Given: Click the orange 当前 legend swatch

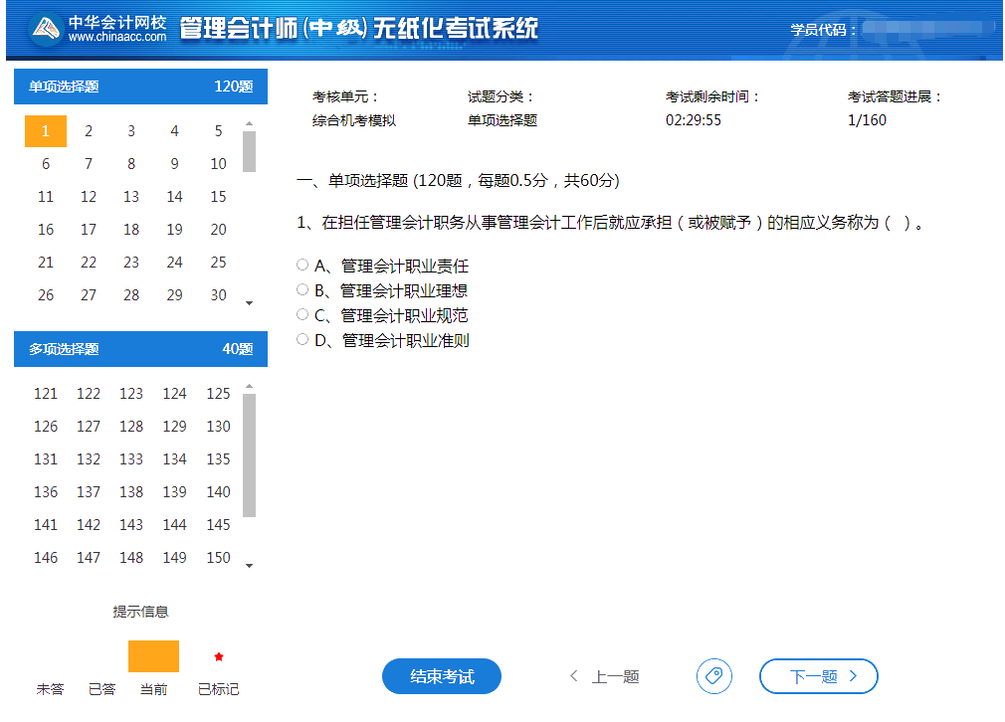Looking at the screenshot, I should [x=153, y=656].
